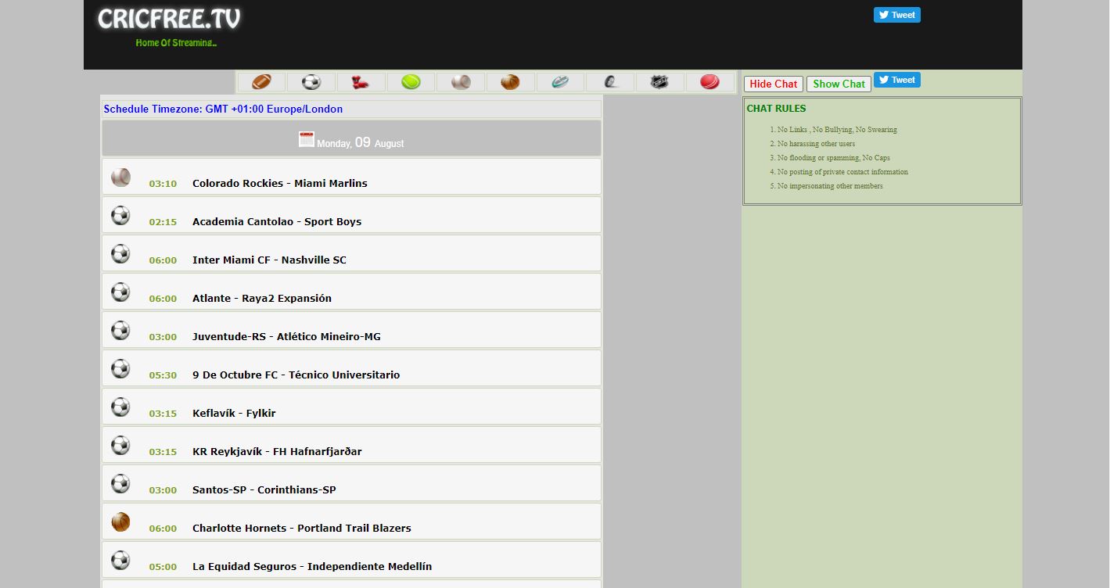Open the motorsport tire category icon

point(610,82)
